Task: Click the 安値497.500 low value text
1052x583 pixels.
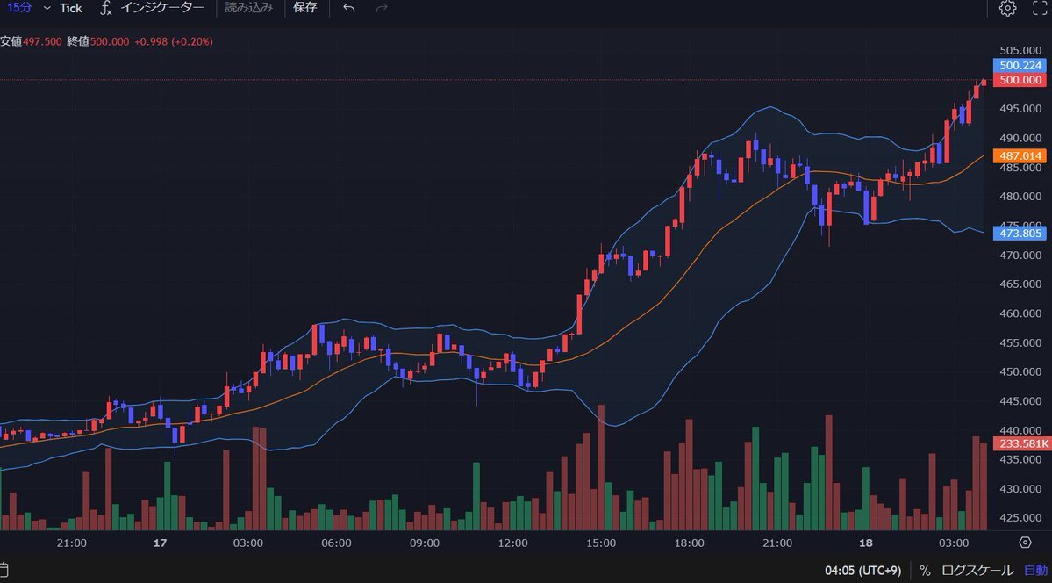Action: click(31, 41)
